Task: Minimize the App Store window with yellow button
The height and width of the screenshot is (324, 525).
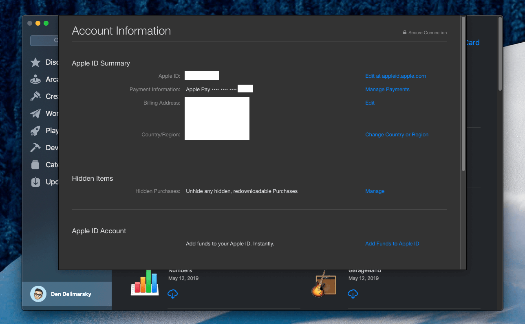Action: [38, 23]
